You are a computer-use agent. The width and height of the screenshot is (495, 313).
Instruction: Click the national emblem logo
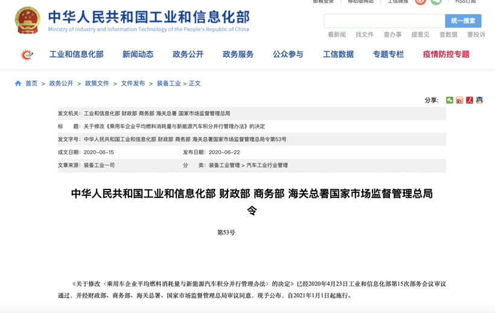(x=28, y=21)
